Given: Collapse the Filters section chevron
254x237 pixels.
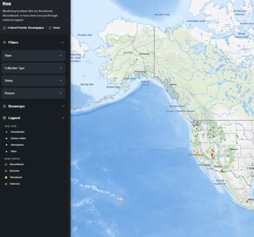Looking at the screenshot, I should (62, 42).
